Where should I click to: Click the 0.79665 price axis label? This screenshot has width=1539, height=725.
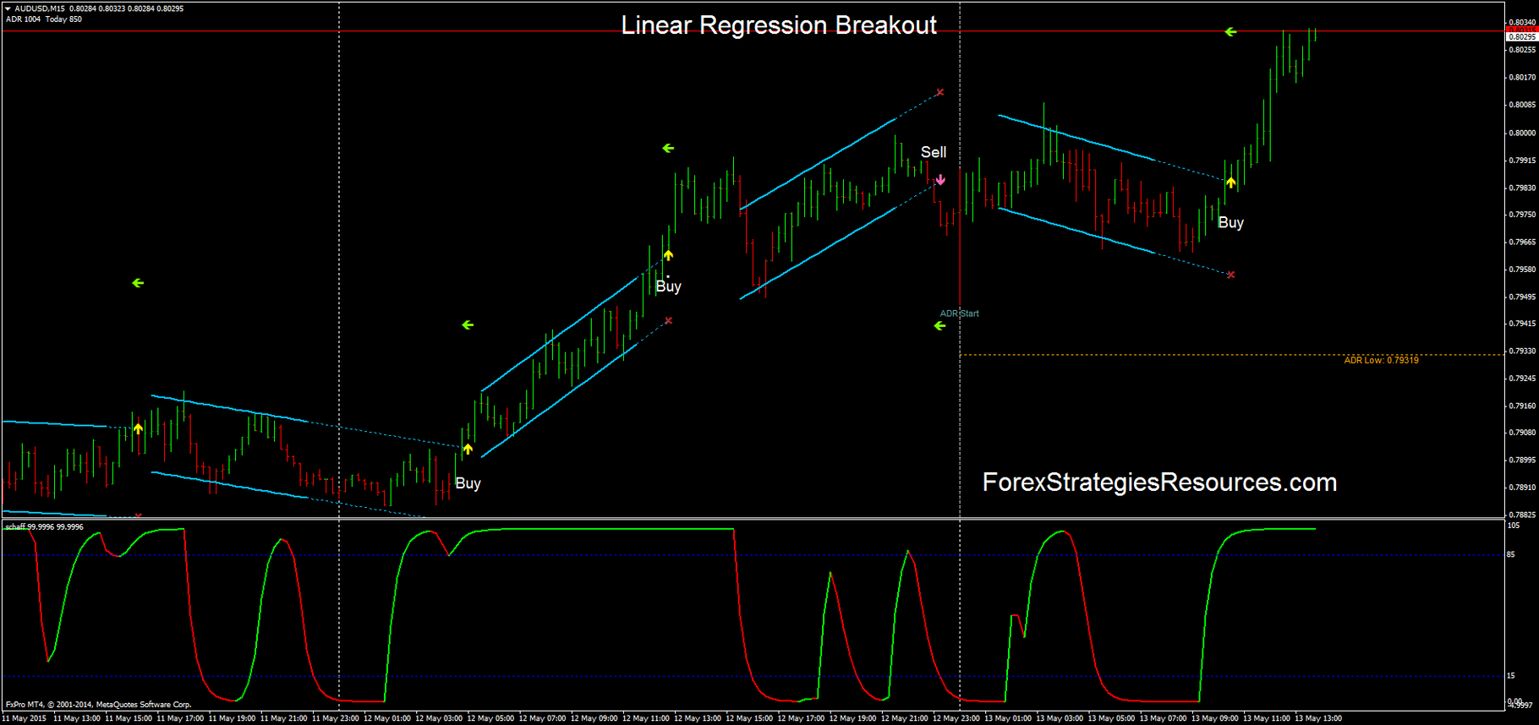point(1522,242)
